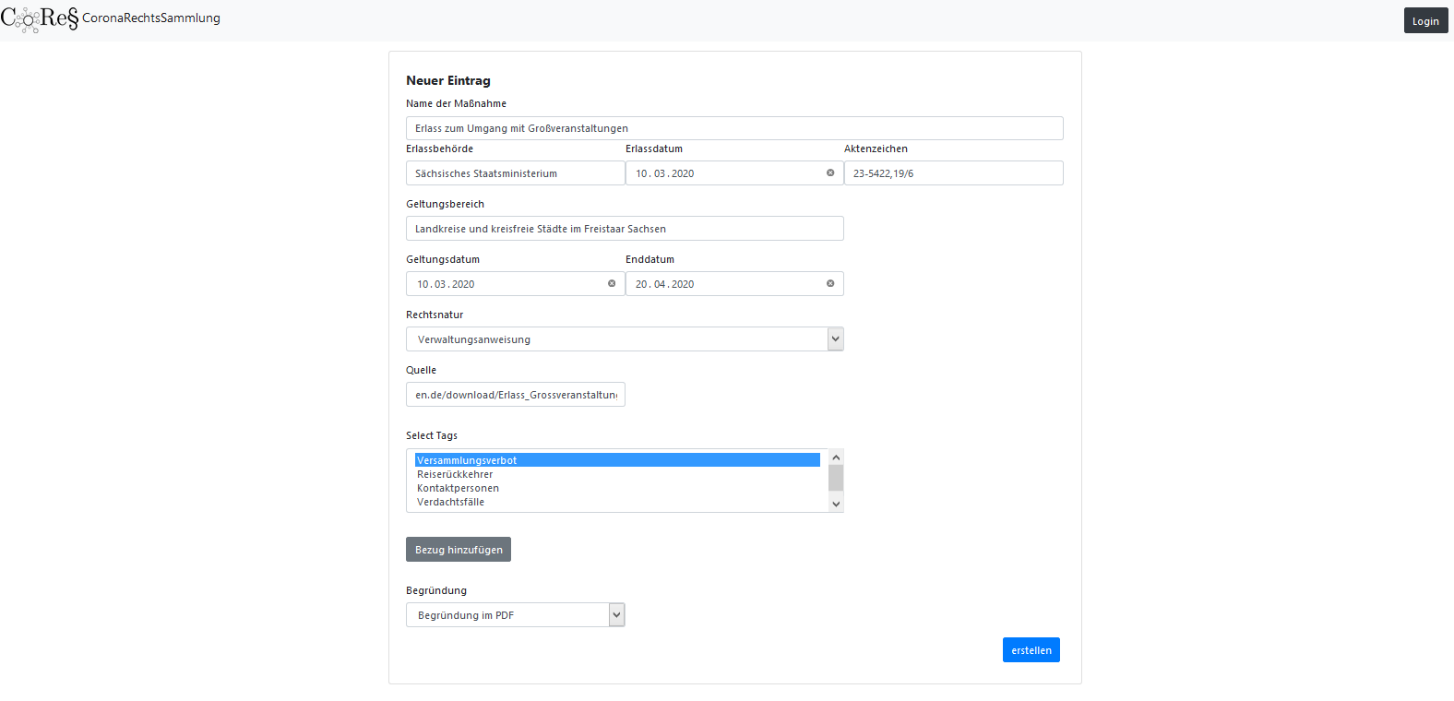Image resolution: width=1454 pixels, height=701 pixels.
Task: Expand the Begründung dropdown
Action: (x=515, y=615)
